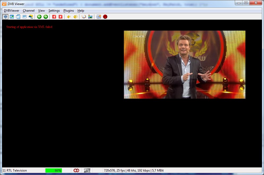Click the first toolbar icon with blue diamond
The height and width of the screenshot is (175, 264).
(x=5, y=17)
